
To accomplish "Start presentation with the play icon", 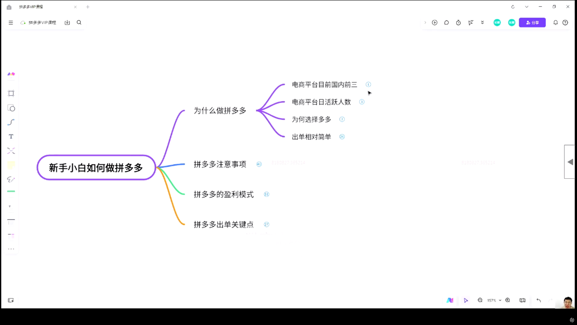I will click(x=435, y=23).
